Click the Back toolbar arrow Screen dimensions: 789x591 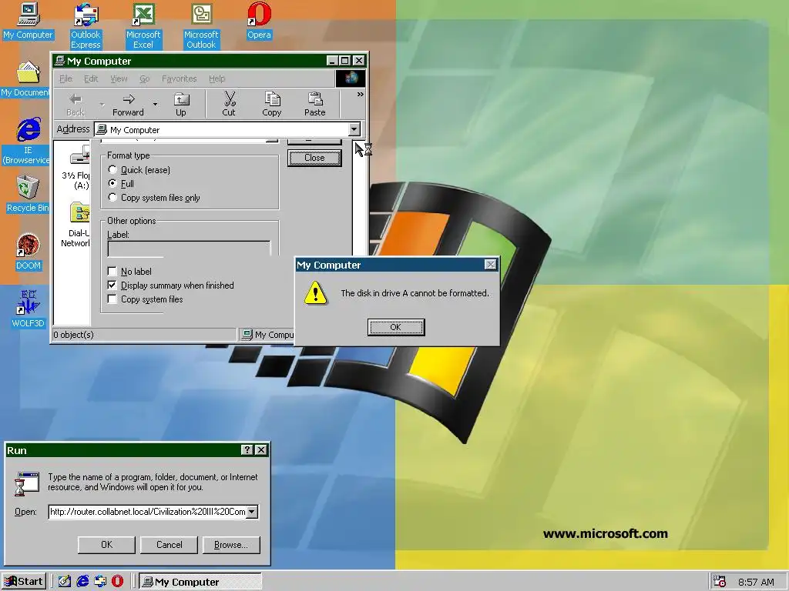point(76,105)
